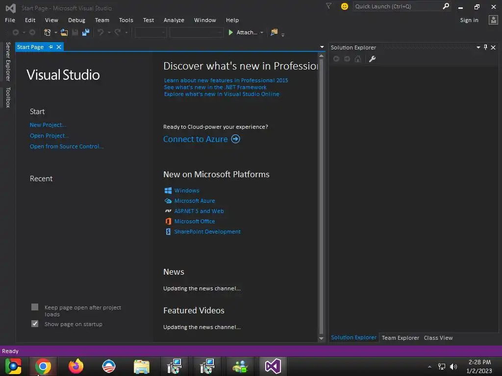The height and width of the screenshot is (376, 502).
Task: Toggle Keep page open after project loads
Action: [35, 307]
